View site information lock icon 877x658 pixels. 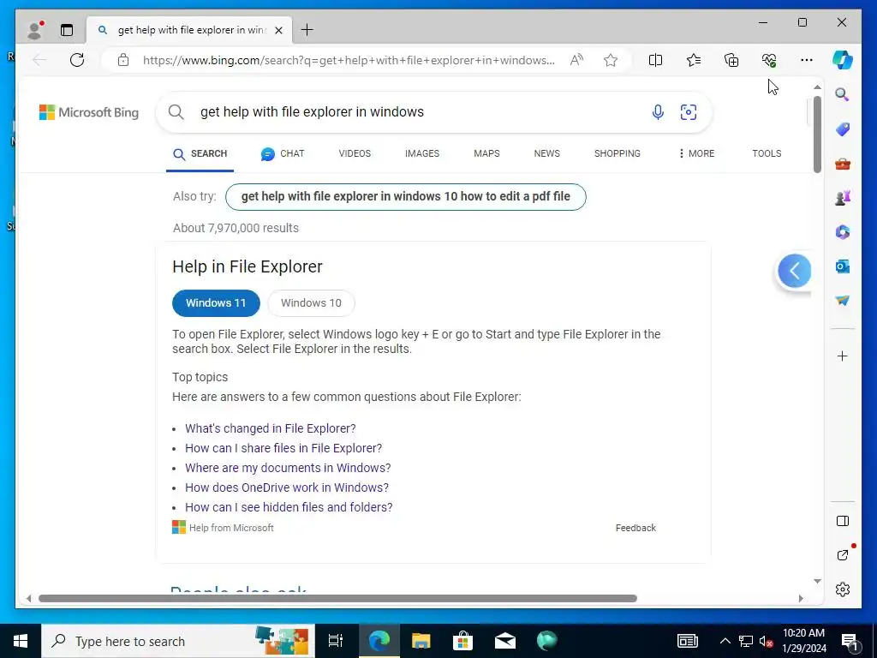click(x=123, y=60)
